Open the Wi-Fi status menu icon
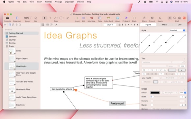 [157, 2]
